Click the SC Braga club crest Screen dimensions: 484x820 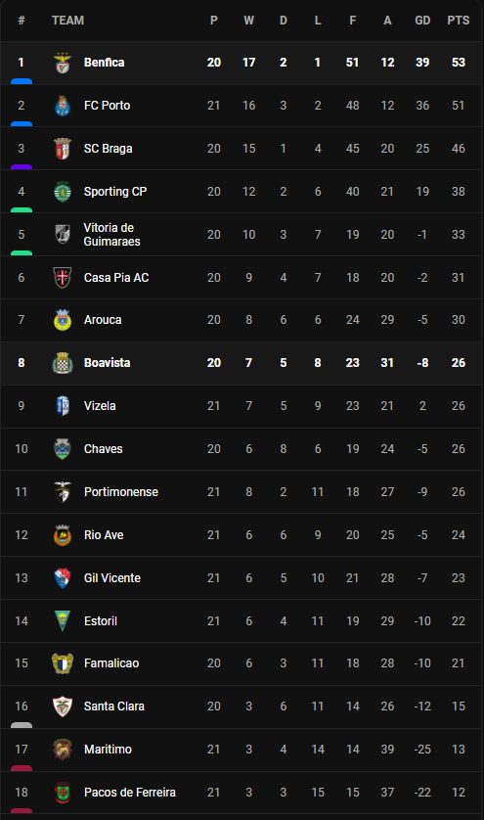pyautogui.click(x=63, y=149)
